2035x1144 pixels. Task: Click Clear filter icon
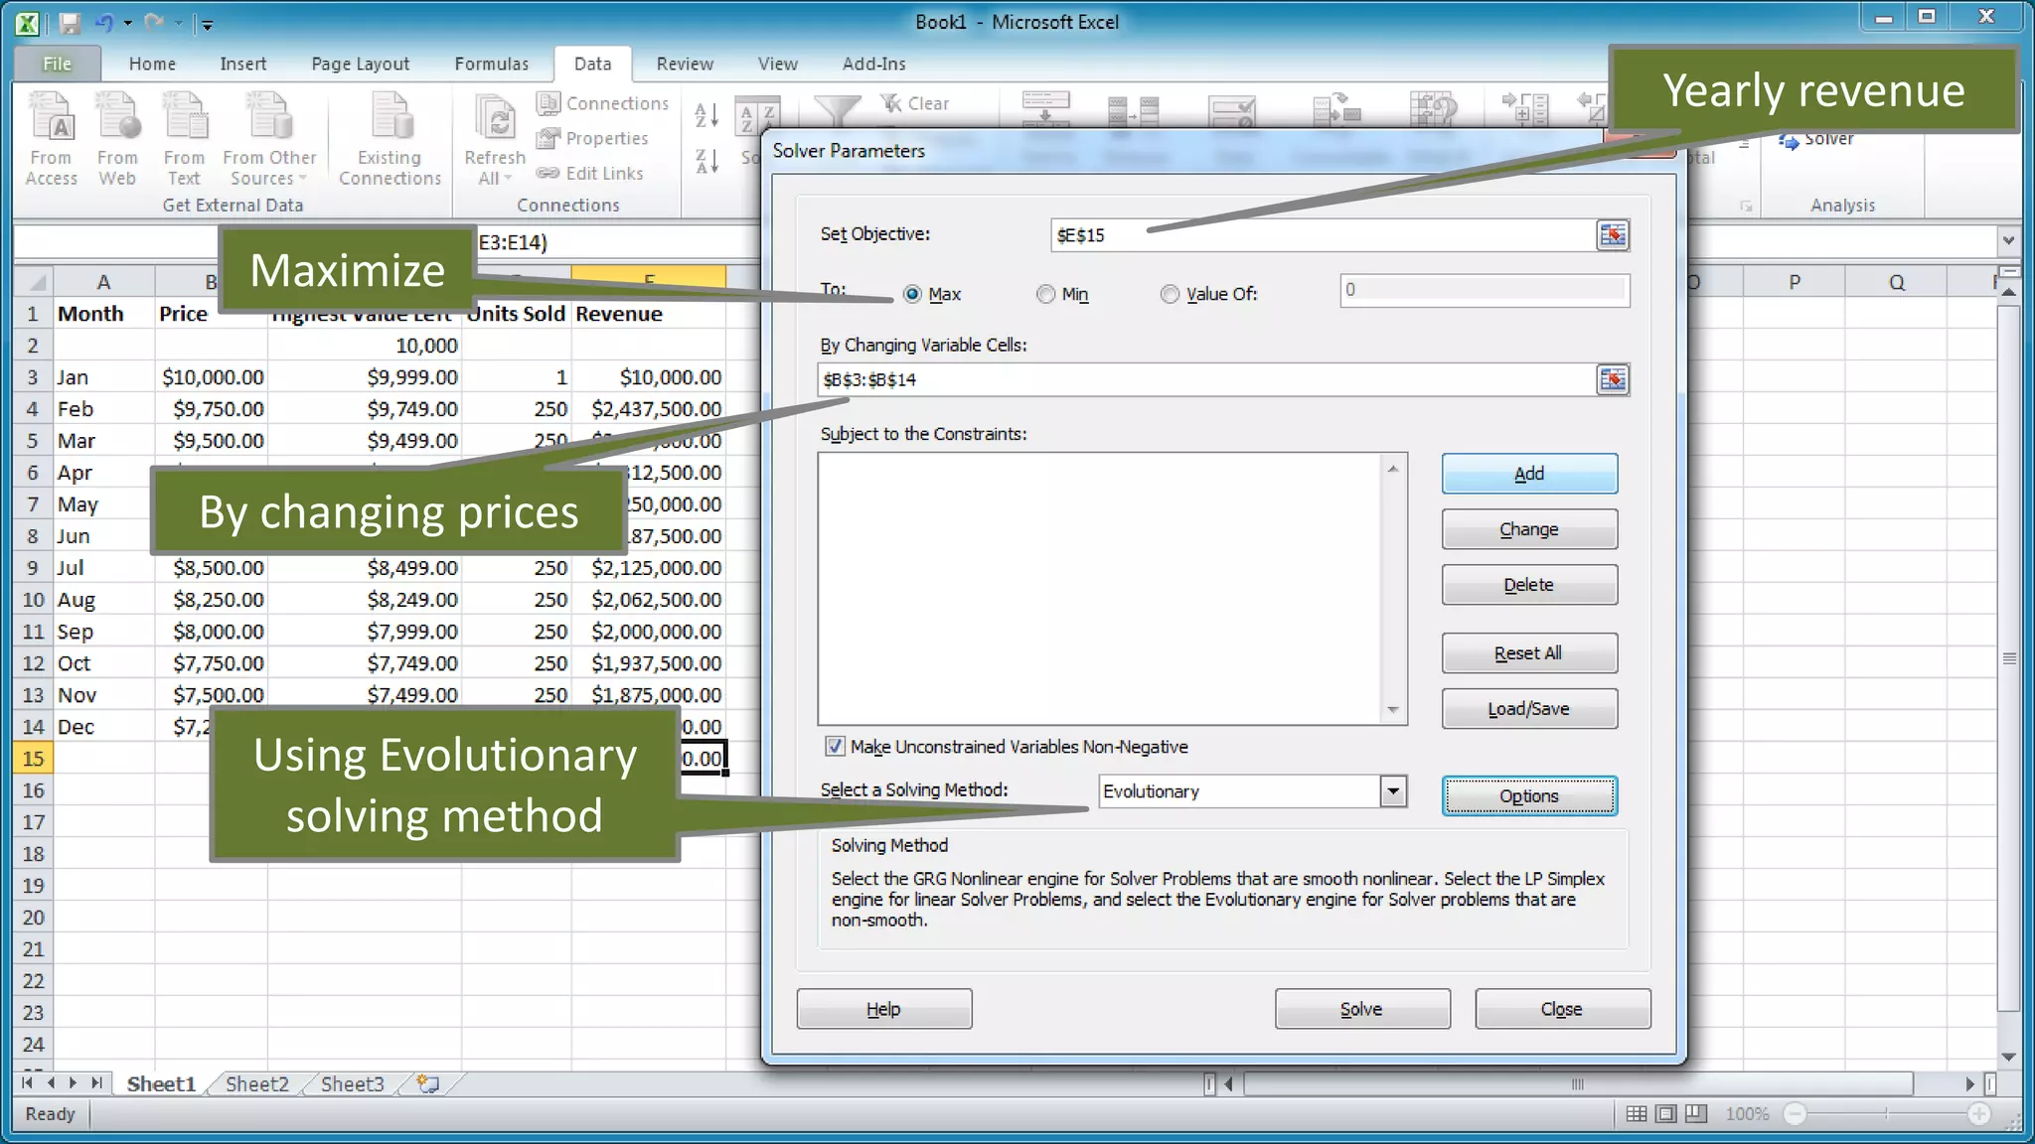click(891, 103)
